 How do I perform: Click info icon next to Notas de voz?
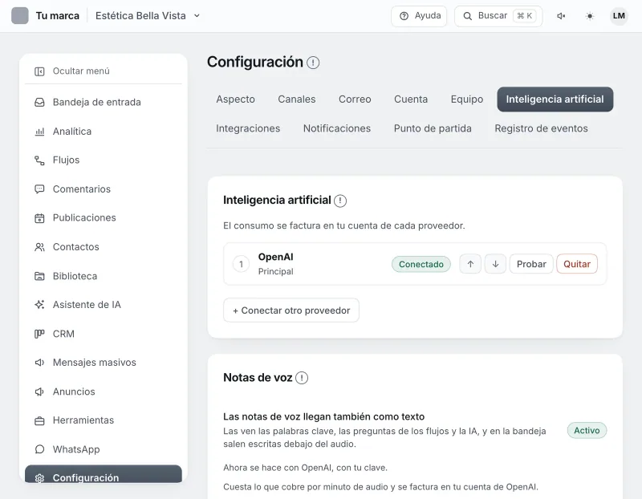pyautogui.click(x=302, y=378)
